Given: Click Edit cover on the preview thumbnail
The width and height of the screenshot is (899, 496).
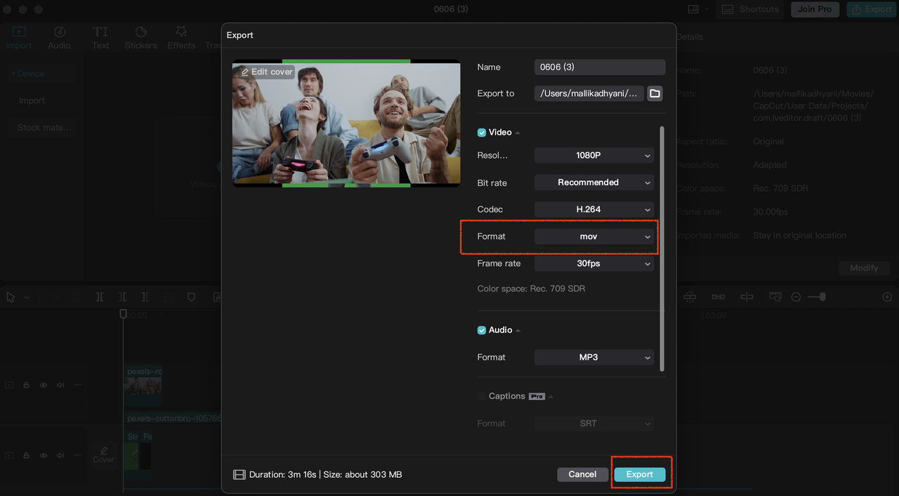Looking at the screenshot, I should [267, 72].
